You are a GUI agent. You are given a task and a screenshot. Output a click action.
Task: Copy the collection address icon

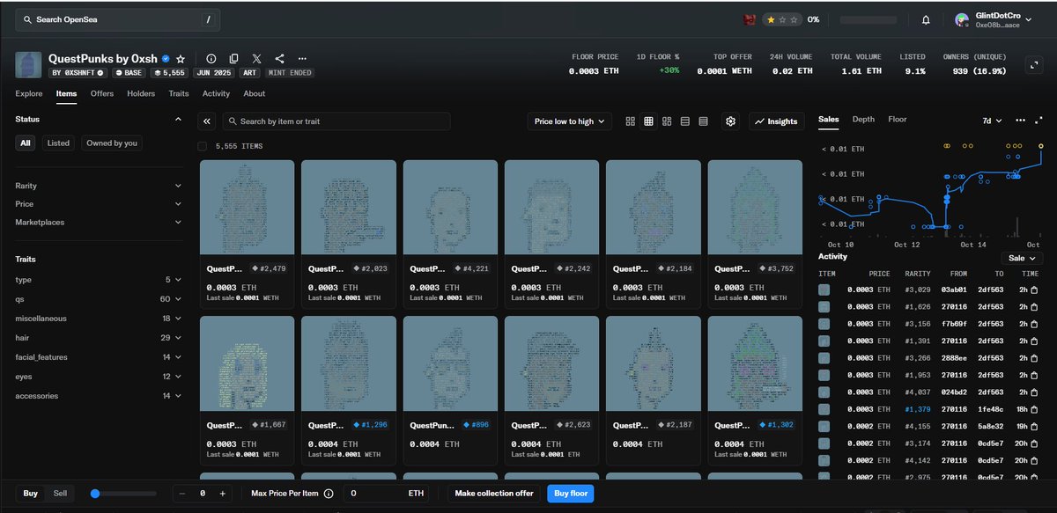coord(234,58)
